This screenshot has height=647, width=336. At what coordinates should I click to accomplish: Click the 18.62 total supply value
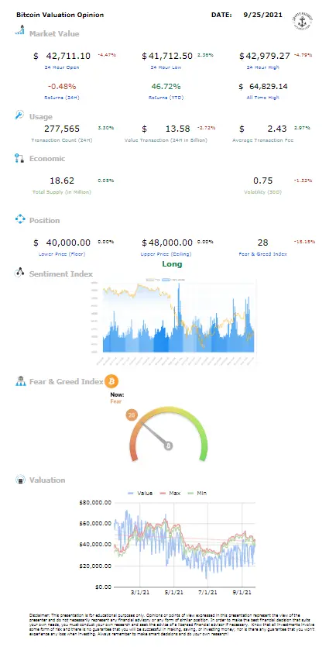point(62,181)
